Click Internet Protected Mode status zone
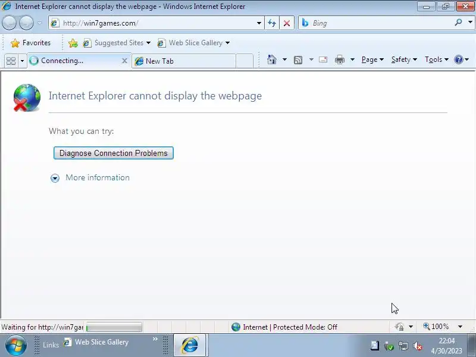476x357 pixels. [x=284, y=327]
